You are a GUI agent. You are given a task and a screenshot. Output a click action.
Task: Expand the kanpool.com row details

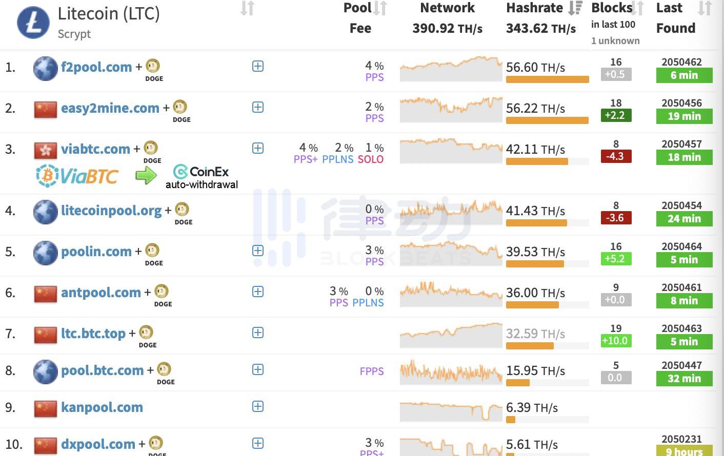pyautogui.click(x=258, y=406)
